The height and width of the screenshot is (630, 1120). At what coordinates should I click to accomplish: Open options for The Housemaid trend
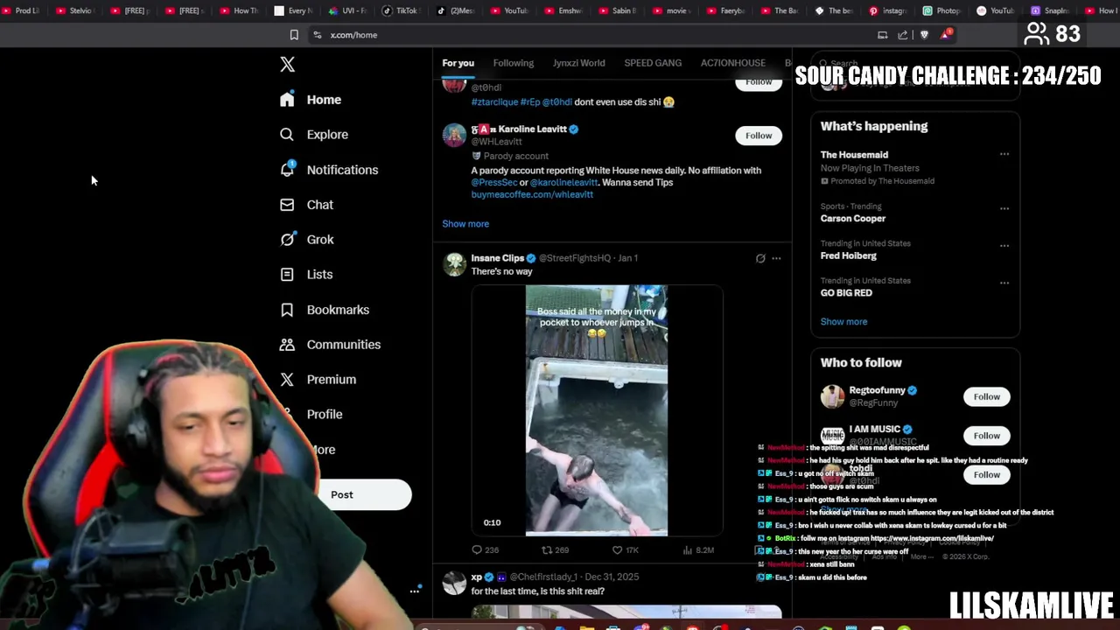coord(1004,155)
